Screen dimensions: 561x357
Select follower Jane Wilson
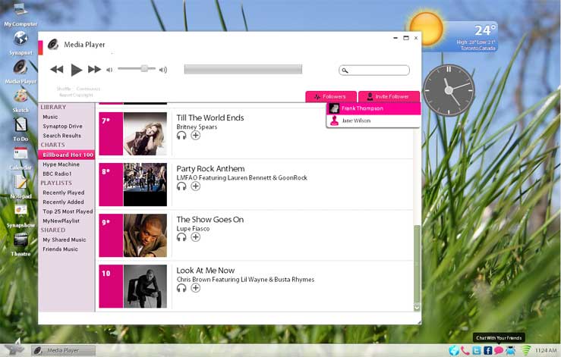click(x=373, y=121)
